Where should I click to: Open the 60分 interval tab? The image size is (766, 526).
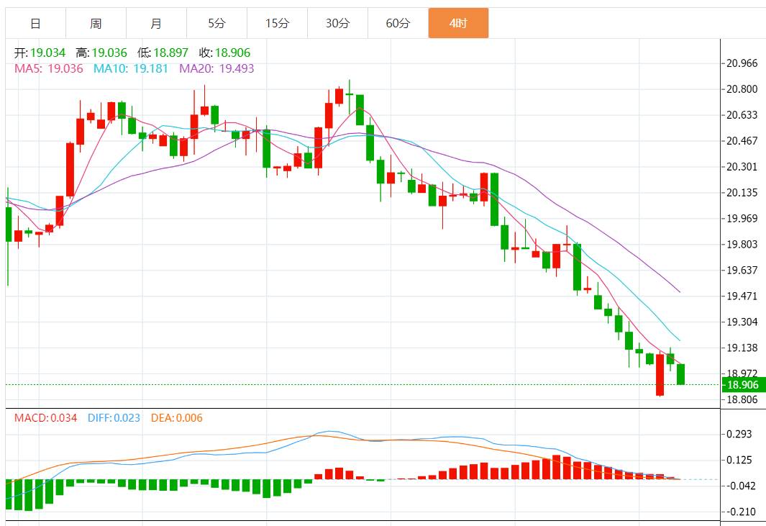click(x=398, y=23)
